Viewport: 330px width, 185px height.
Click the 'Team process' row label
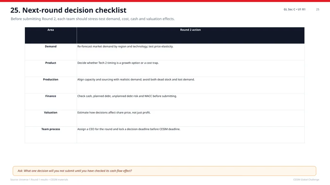(51, 129)
